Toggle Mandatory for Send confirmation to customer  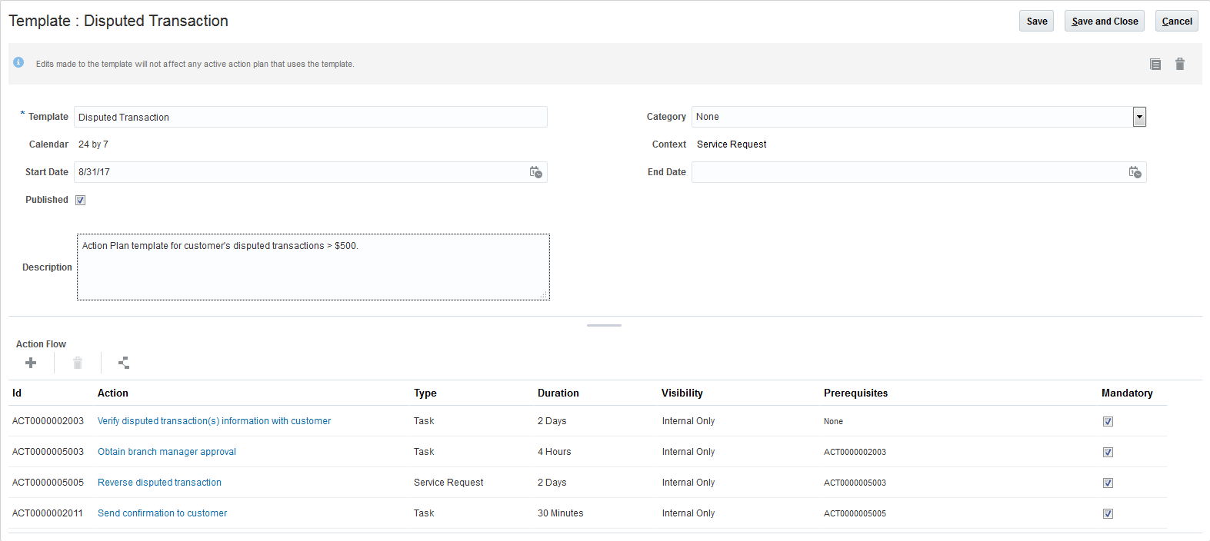click(1108, 514)
